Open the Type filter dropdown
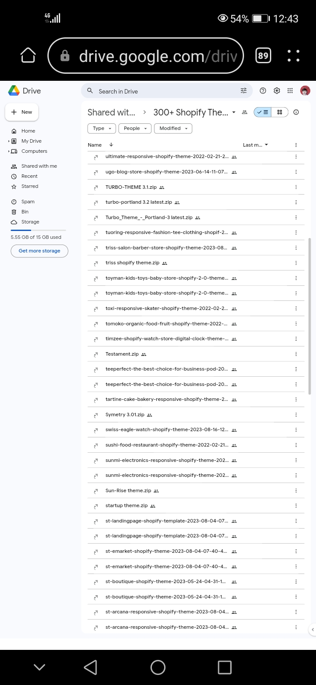This screenshot has height=685, width=316. click(x=102, y=128)
